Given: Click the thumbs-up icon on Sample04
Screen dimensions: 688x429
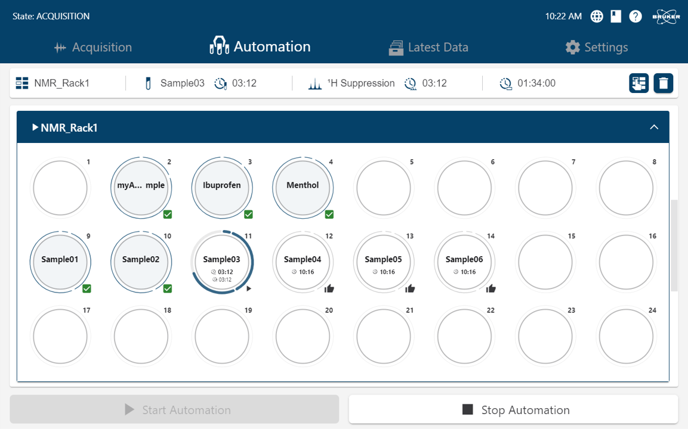Looking at the screenshot, I should click(x=329, y=288).
